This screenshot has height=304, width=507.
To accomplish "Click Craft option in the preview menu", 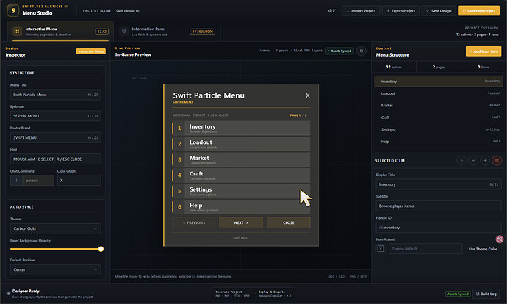I will [241, 175].
